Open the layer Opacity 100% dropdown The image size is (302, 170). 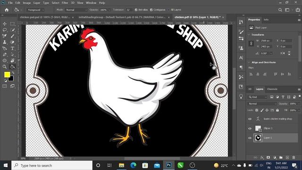(x=299, y=104)
